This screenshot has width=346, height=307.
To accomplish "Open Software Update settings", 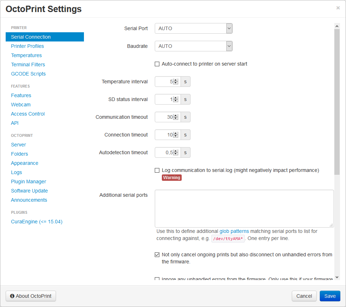I will pos(29,191).
